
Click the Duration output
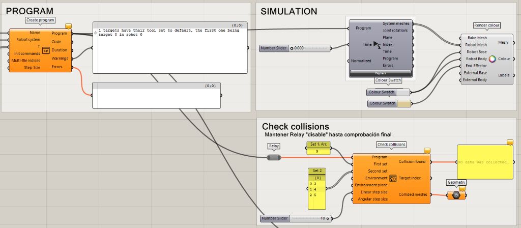[60, 50]
